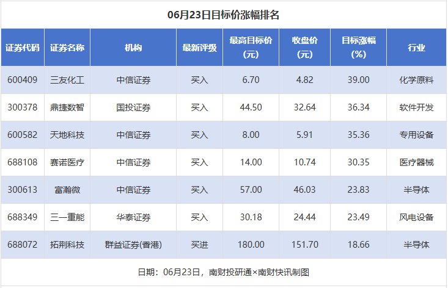Click industry cell 软件开发

click(417, 107)
